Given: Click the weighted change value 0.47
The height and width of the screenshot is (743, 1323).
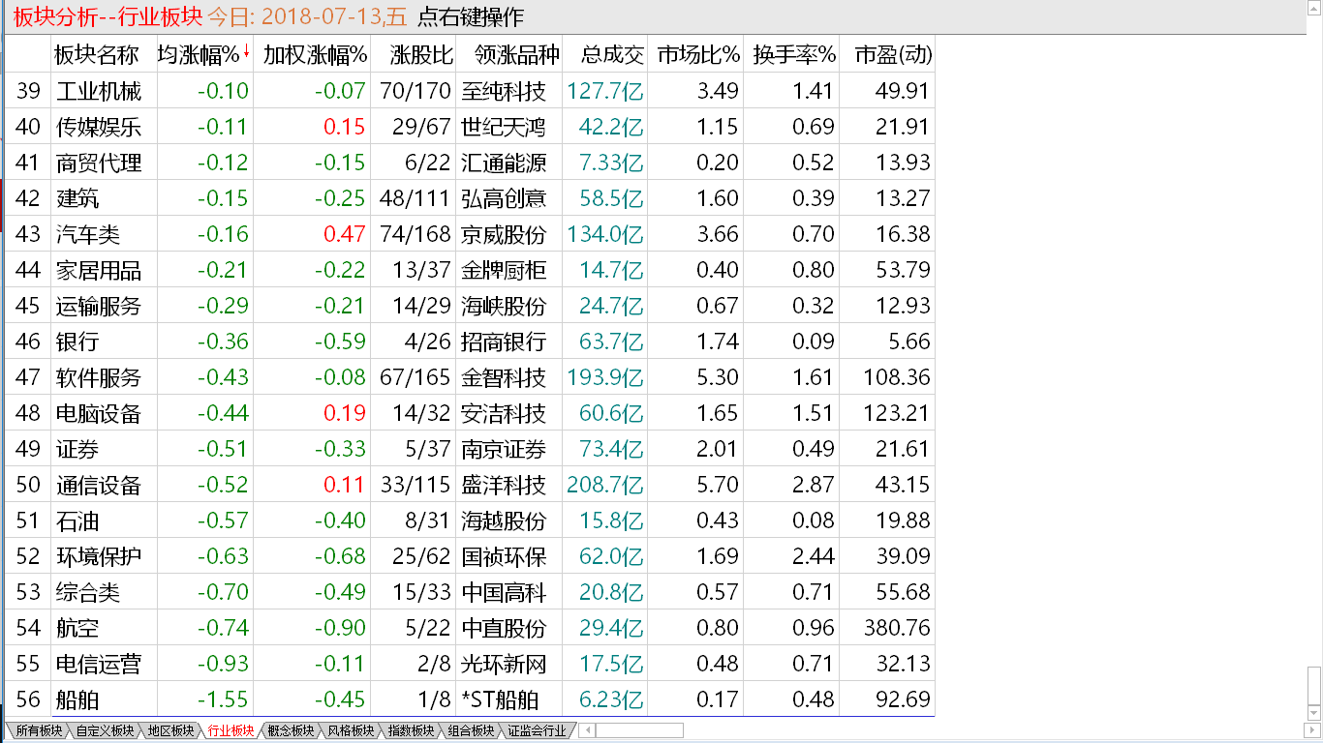Looking at the screenshot, I should (x=345, y=234).
